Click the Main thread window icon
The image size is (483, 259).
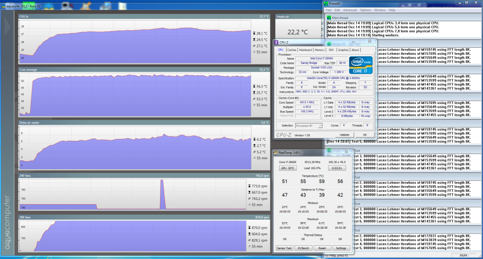tap(329, 18)
